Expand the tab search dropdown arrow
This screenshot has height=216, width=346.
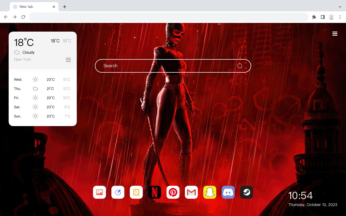(x=340, y=7)
